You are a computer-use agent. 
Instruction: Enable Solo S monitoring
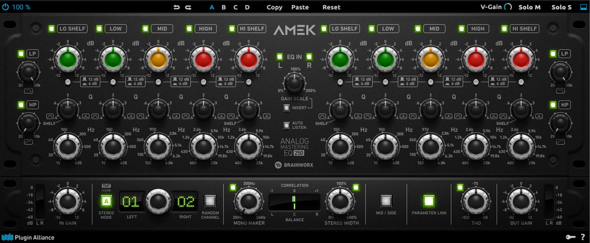[561, 7]
